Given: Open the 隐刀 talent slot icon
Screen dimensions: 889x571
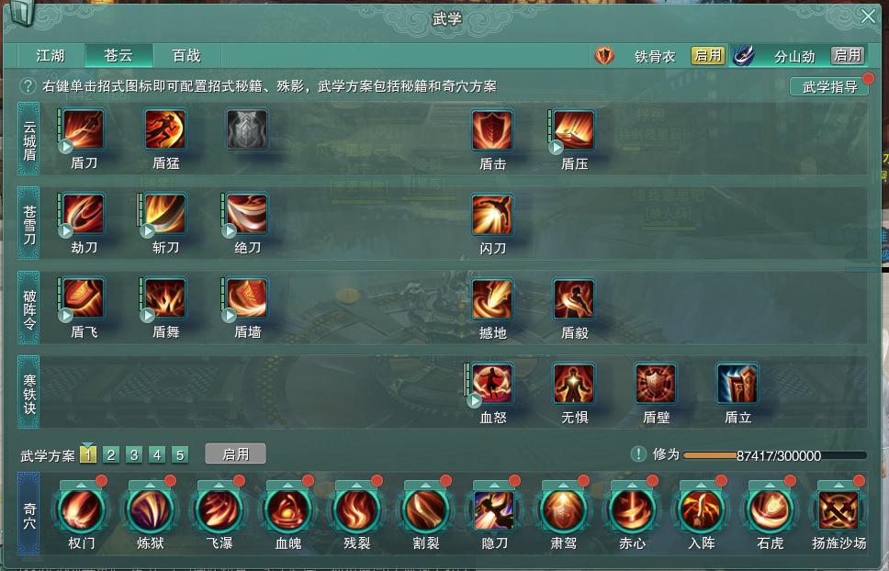Looking at the screenshot, I should [494, 510].
